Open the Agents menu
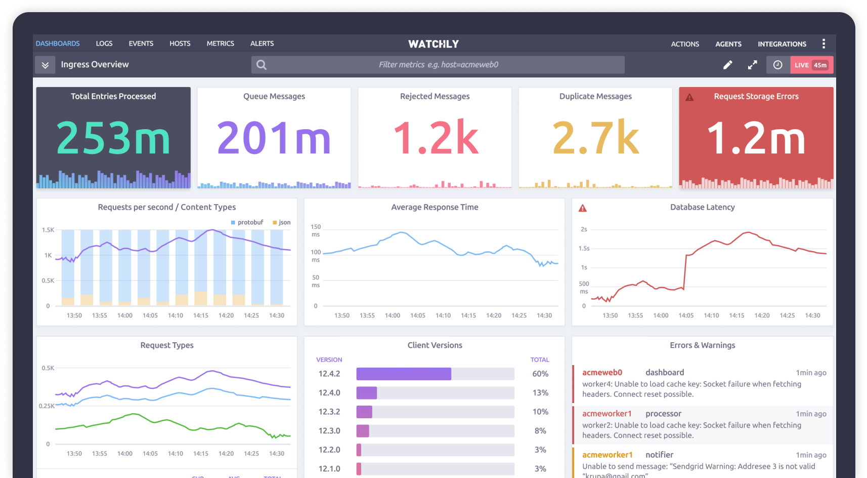867x478 pixels. 728,44
